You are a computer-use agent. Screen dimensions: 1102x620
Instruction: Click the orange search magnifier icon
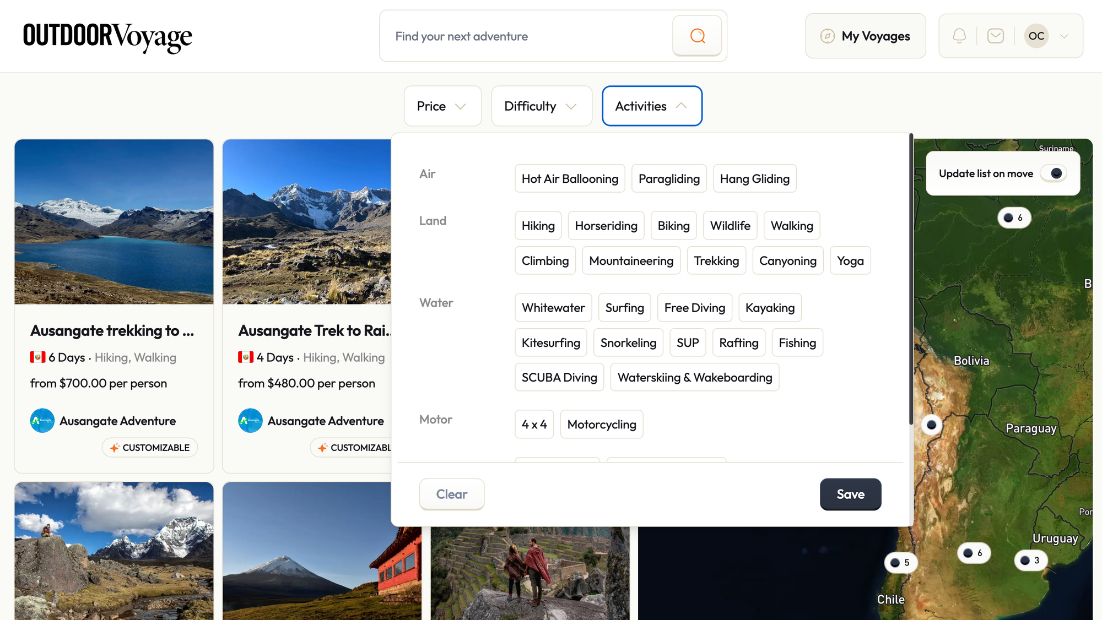tap(697, 36)
